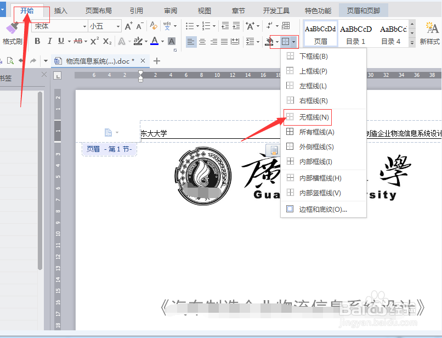Click the center alignment icon
Screen dimensions: 442x338
(x=202, y=41)
